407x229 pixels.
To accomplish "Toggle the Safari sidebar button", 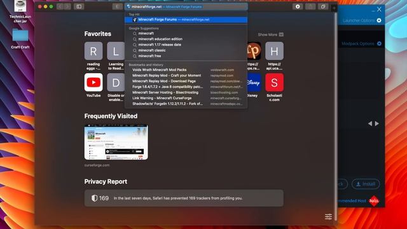I will point(79,6).
